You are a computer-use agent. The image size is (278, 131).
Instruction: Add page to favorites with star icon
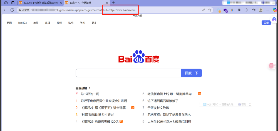coord(210,10)
